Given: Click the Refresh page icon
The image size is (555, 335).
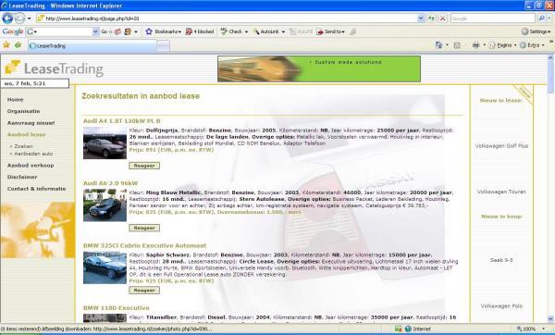Looking at the screenshot, I should click(x=431, y=19).
